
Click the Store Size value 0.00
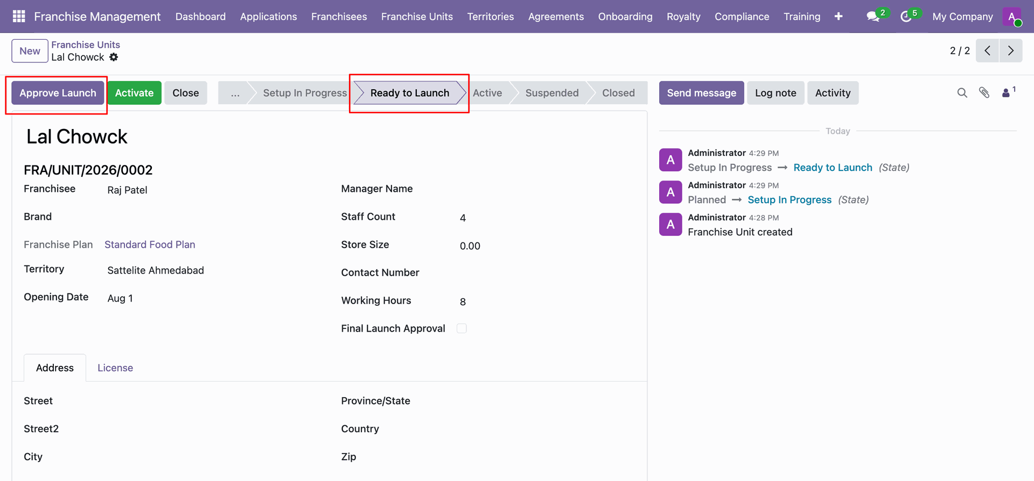click(x=470, y=246)
